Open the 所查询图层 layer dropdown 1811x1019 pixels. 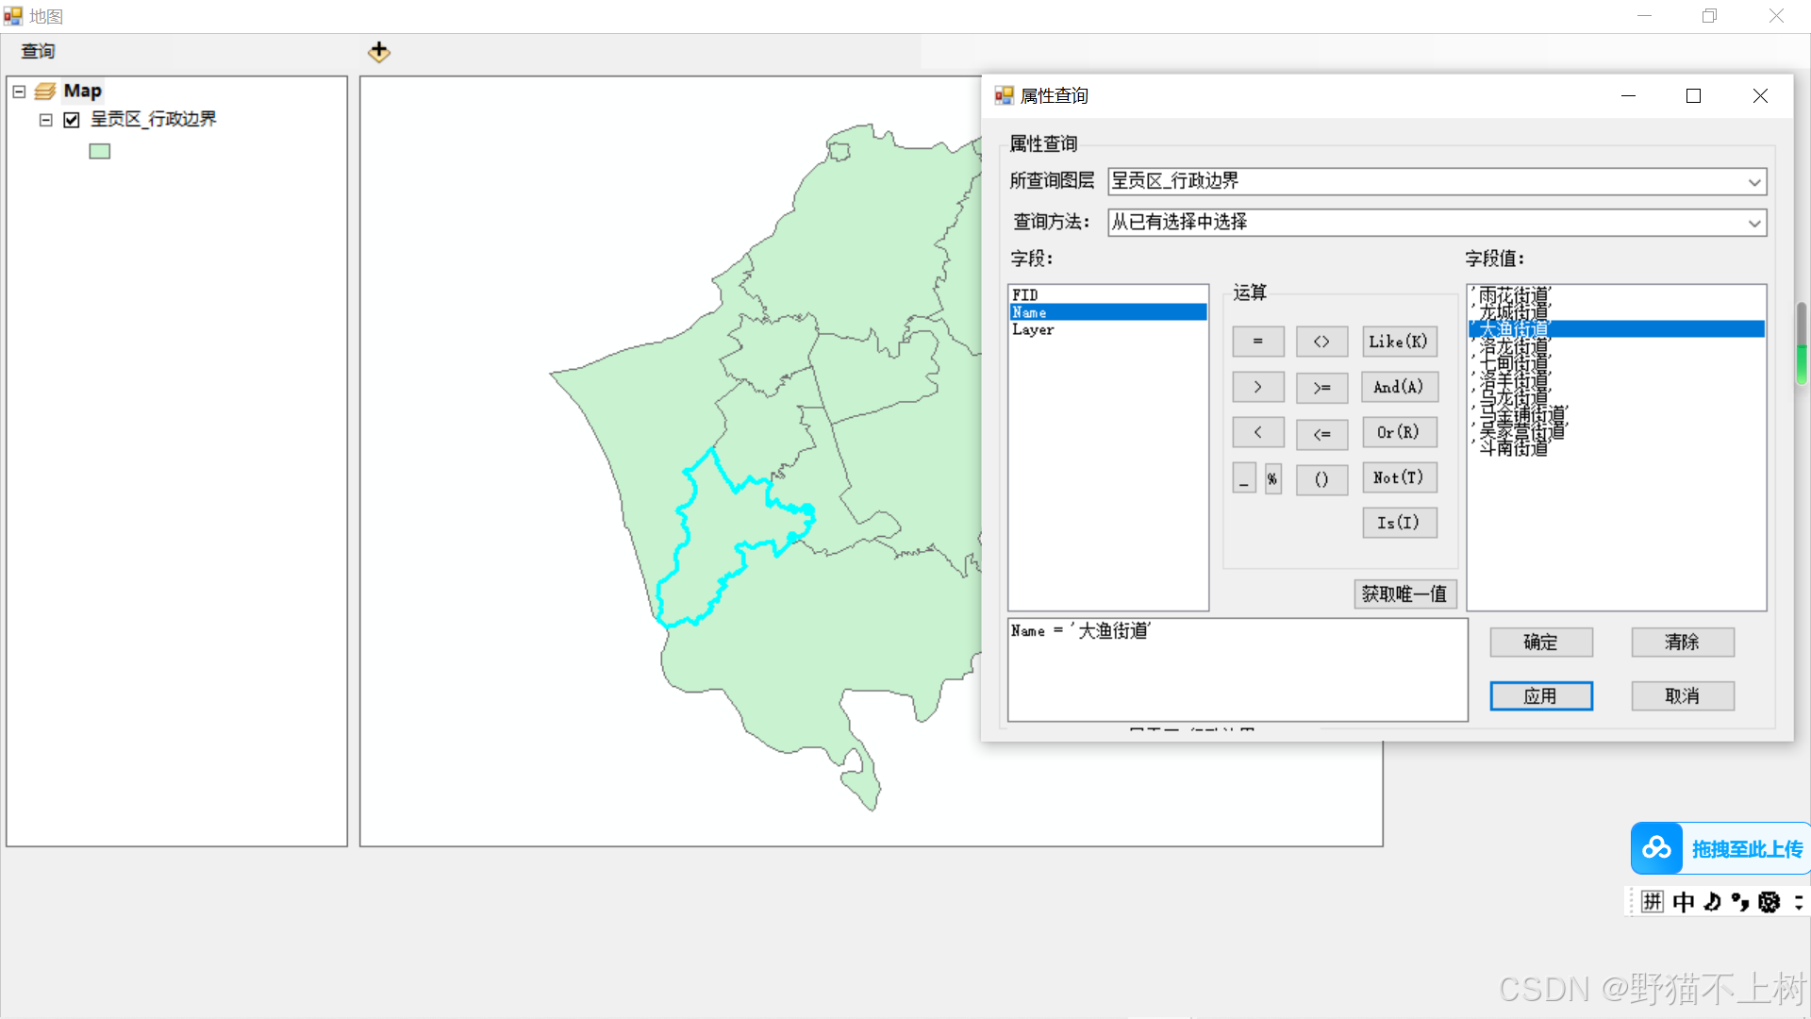(1754, 181)
